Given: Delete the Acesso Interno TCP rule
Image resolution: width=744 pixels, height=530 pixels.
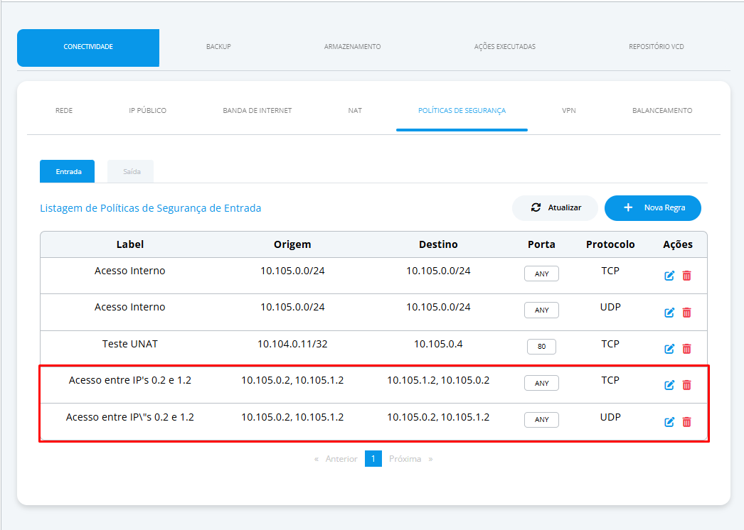Looking at the screenshot, I should pos(686,276).
